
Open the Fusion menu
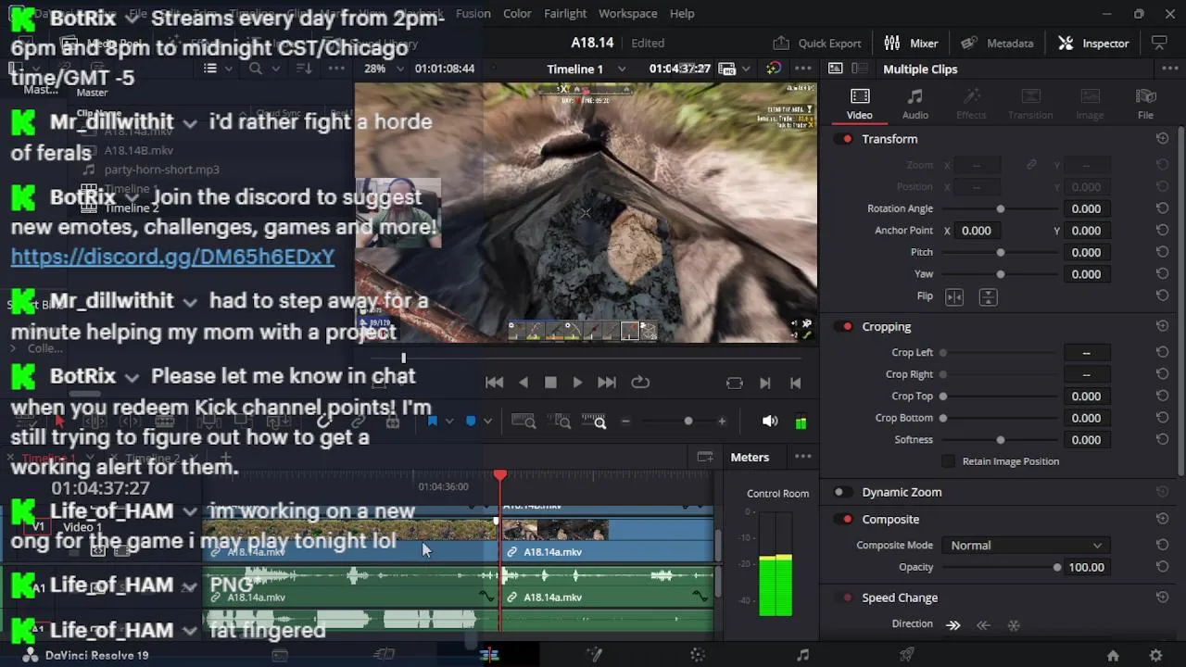[473, 13]
